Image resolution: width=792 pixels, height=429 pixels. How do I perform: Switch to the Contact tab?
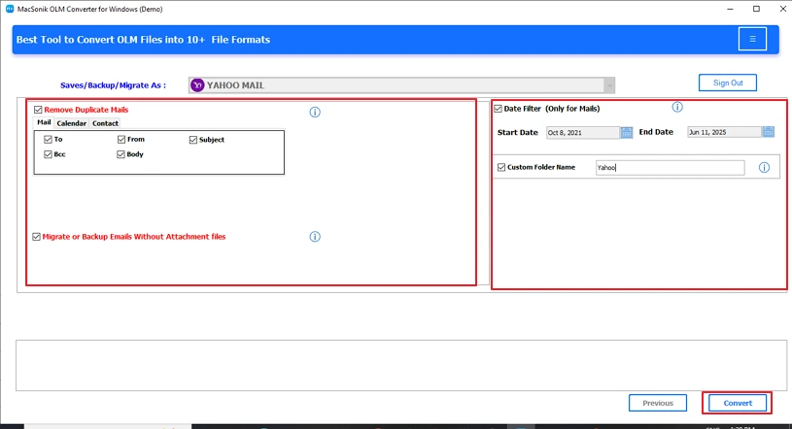105,123
